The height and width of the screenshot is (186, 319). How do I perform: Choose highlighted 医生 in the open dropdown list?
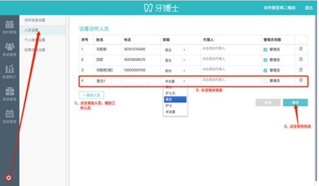coord(175,99)
